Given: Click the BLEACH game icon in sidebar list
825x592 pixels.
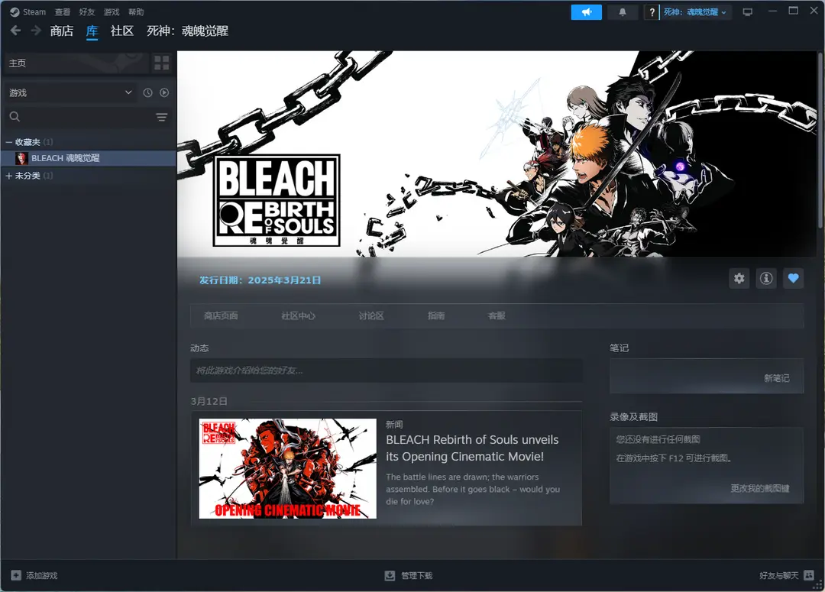Looking at the screenshot, I should click(x=21, y=158).
